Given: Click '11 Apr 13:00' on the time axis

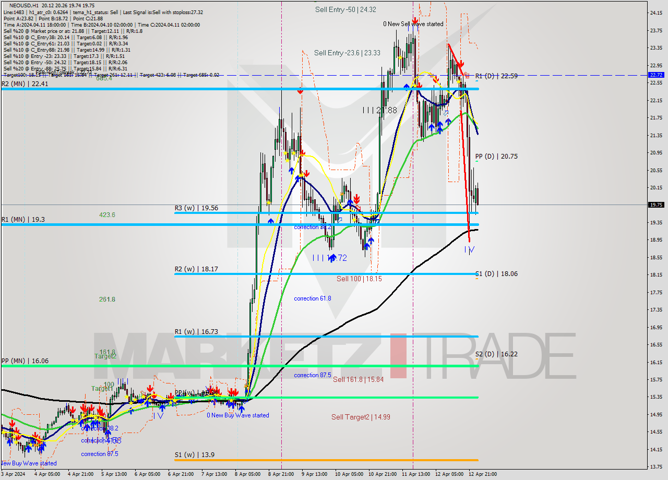Looking at the screenshot, I should pos(416,474).
